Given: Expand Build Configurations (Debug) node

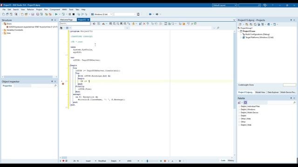Looking at the screenshot, I should coord(241,34).
